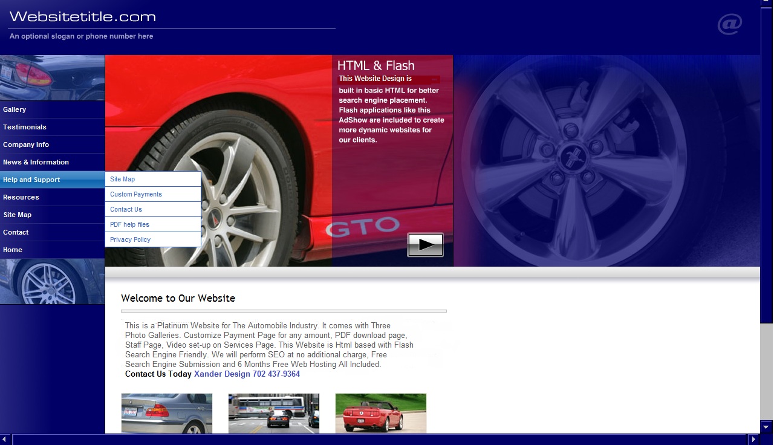
Task: Open the city street bus thumbnail
Action: click(274, 413)
